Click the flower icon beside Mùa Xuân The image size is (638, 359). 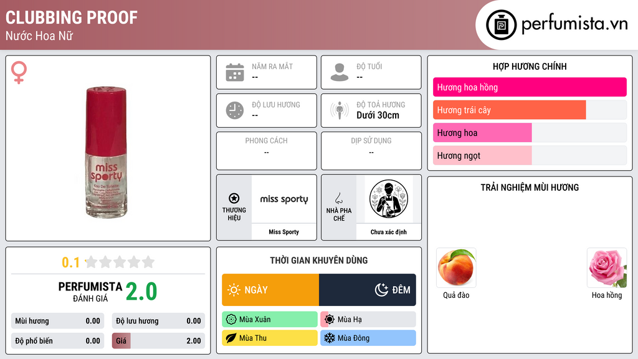coord(231,320)
